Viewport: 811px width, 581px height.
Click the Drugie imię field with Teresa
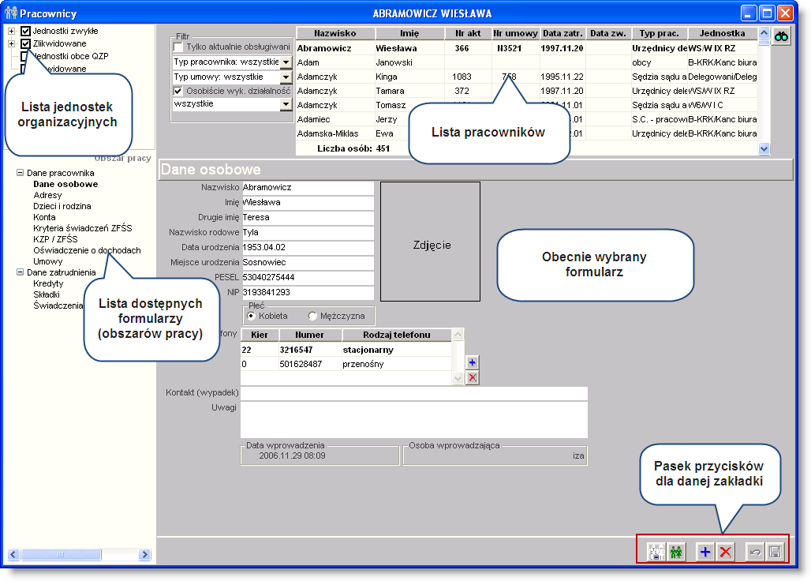tap(308, 218)
